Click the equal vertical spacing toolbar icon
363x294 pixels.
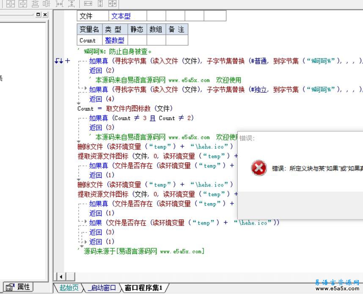pos(71,4)
